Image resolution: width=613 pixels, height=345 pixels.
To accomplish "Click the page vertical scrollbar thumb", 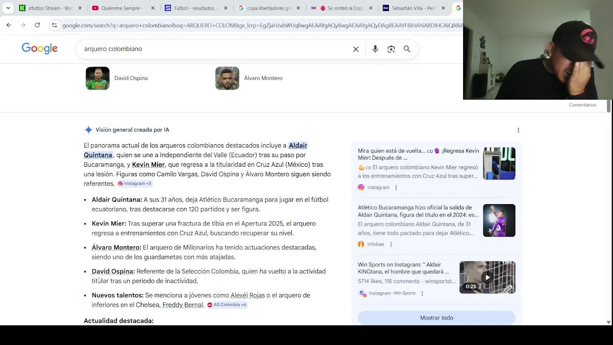I will tap(609, 106).
